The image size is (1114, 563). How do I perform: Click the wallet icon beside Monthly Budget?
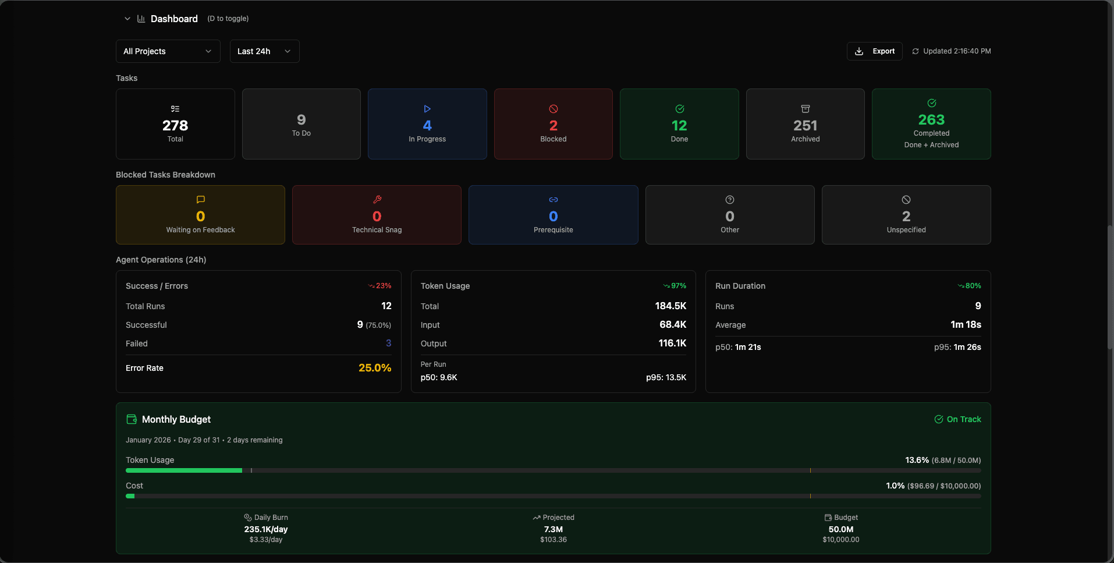132,419
